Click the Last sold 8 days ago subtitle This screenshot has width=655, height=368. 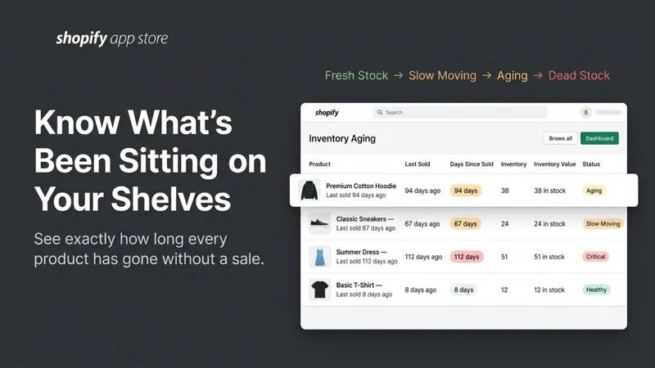[x=364, y=294]
